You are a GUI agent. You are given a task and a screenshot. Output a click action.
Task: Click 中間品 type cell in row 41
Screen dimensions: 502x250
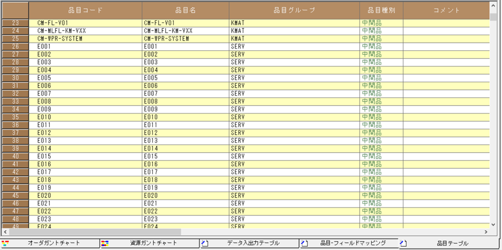pos(381,164)
